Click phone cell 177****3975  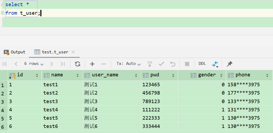coord(249,93)
